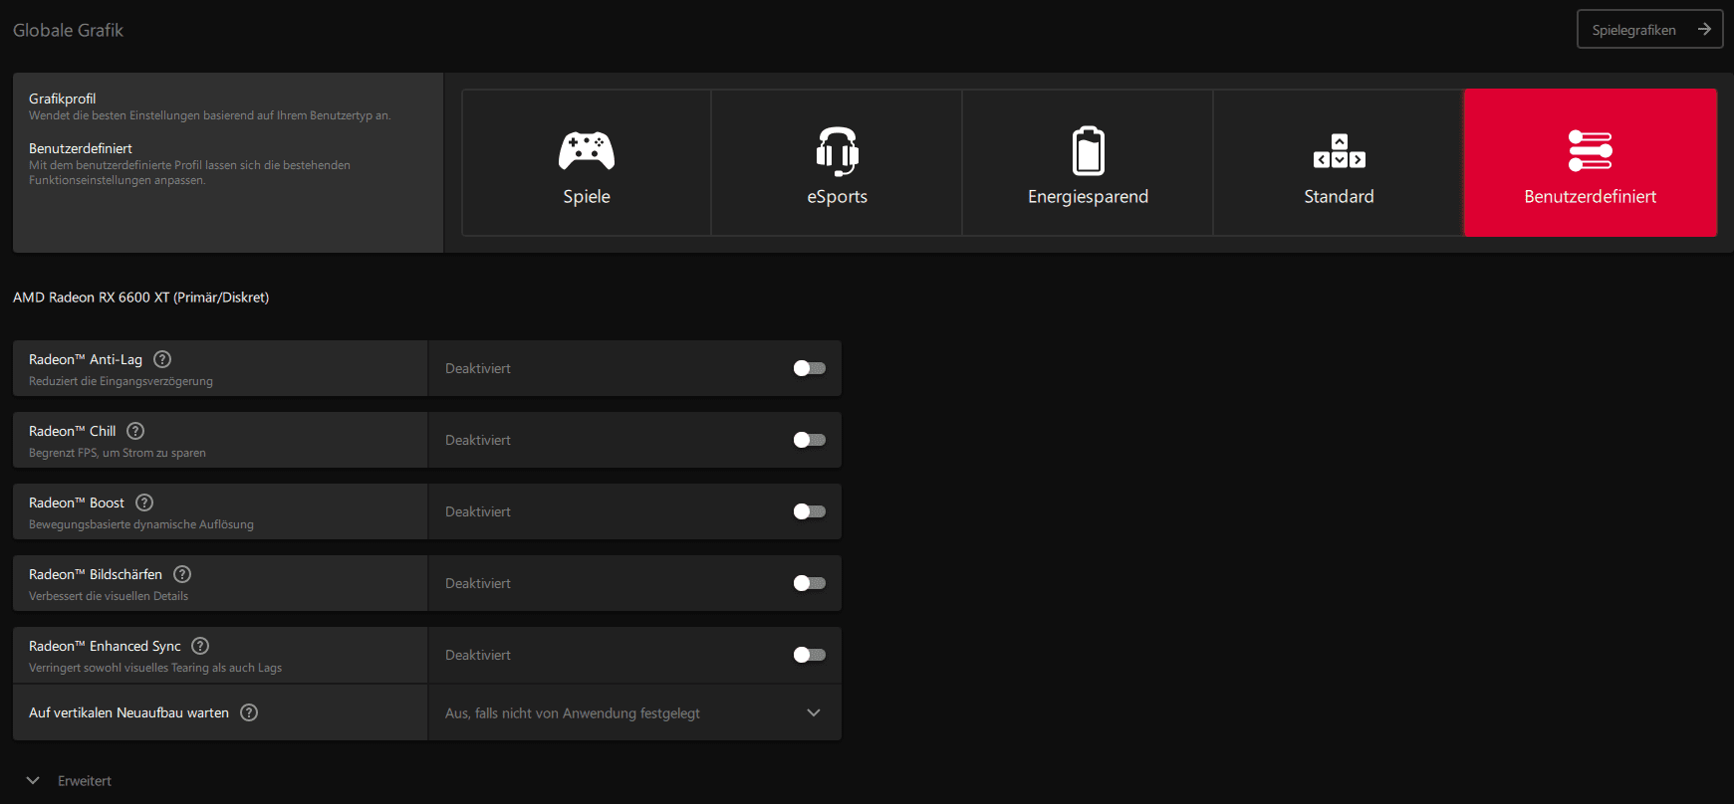Image resolution: width=1734 pixels, height=804 pixels.
Task: Click the Auf vertikalen Neuaufbau warten label
Action: coord(128,712)
